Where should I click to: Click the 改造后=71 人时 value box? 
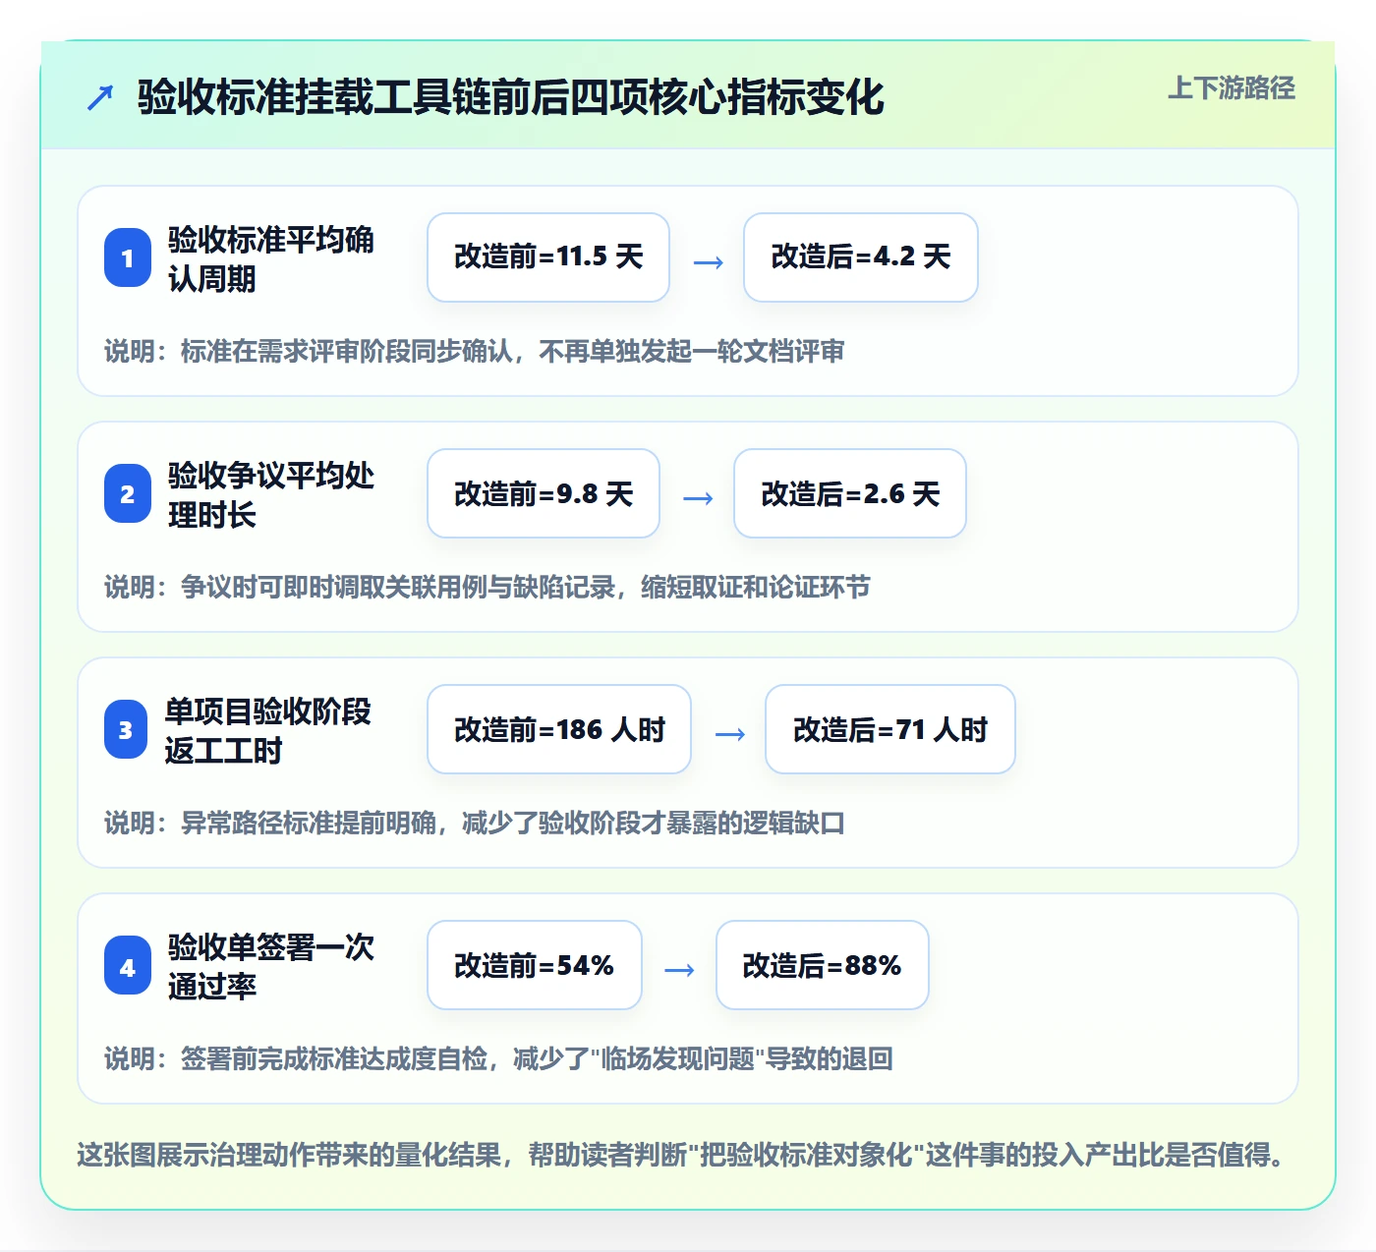890,729
